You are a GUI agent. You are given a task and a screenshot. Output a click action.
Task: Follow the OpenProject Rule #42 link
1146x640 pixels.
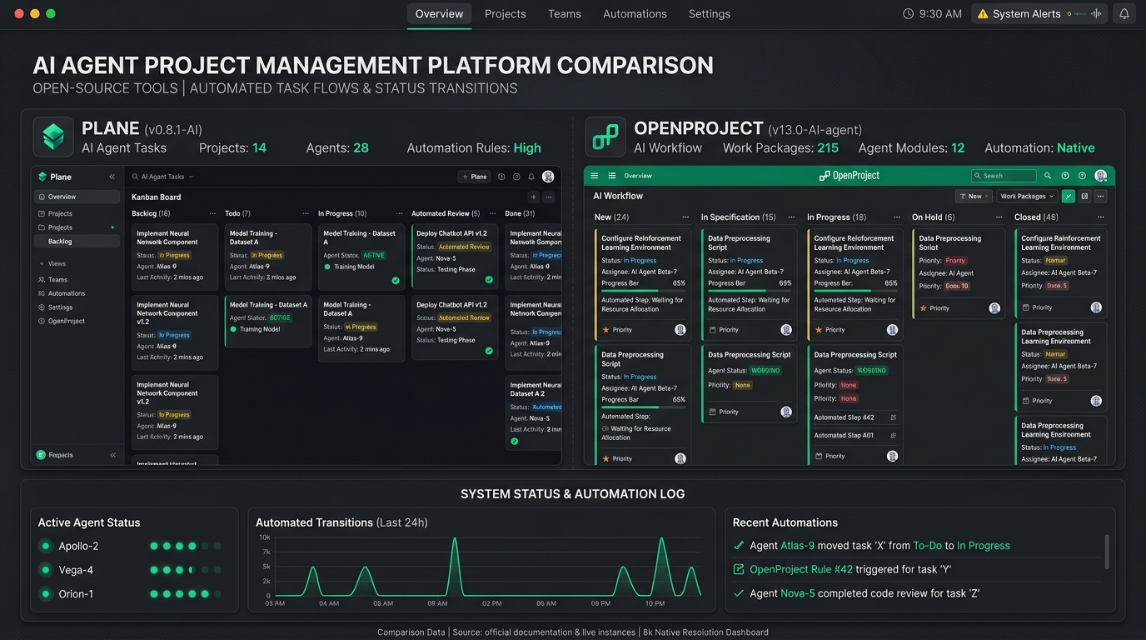coord(801,569)
